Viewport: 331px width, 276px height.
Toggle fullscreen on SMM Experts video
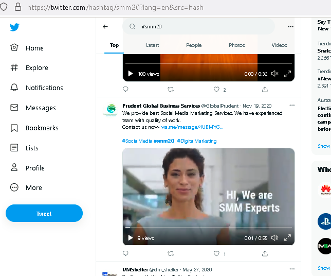[x=287, y=238]
